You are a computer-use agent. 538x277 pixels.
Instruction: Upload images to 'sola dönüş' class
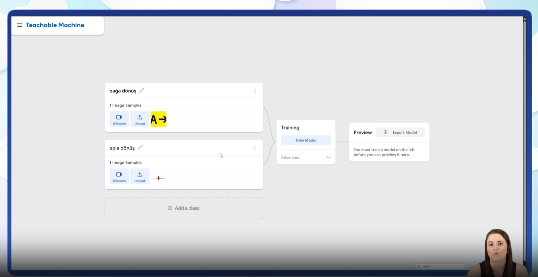[x=140, y=176]
